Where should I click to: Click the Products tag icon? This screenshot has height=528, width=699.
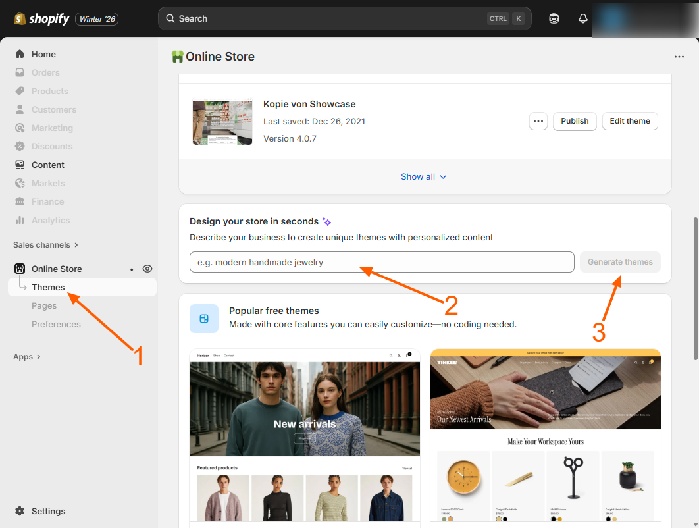tap(20, 91)
